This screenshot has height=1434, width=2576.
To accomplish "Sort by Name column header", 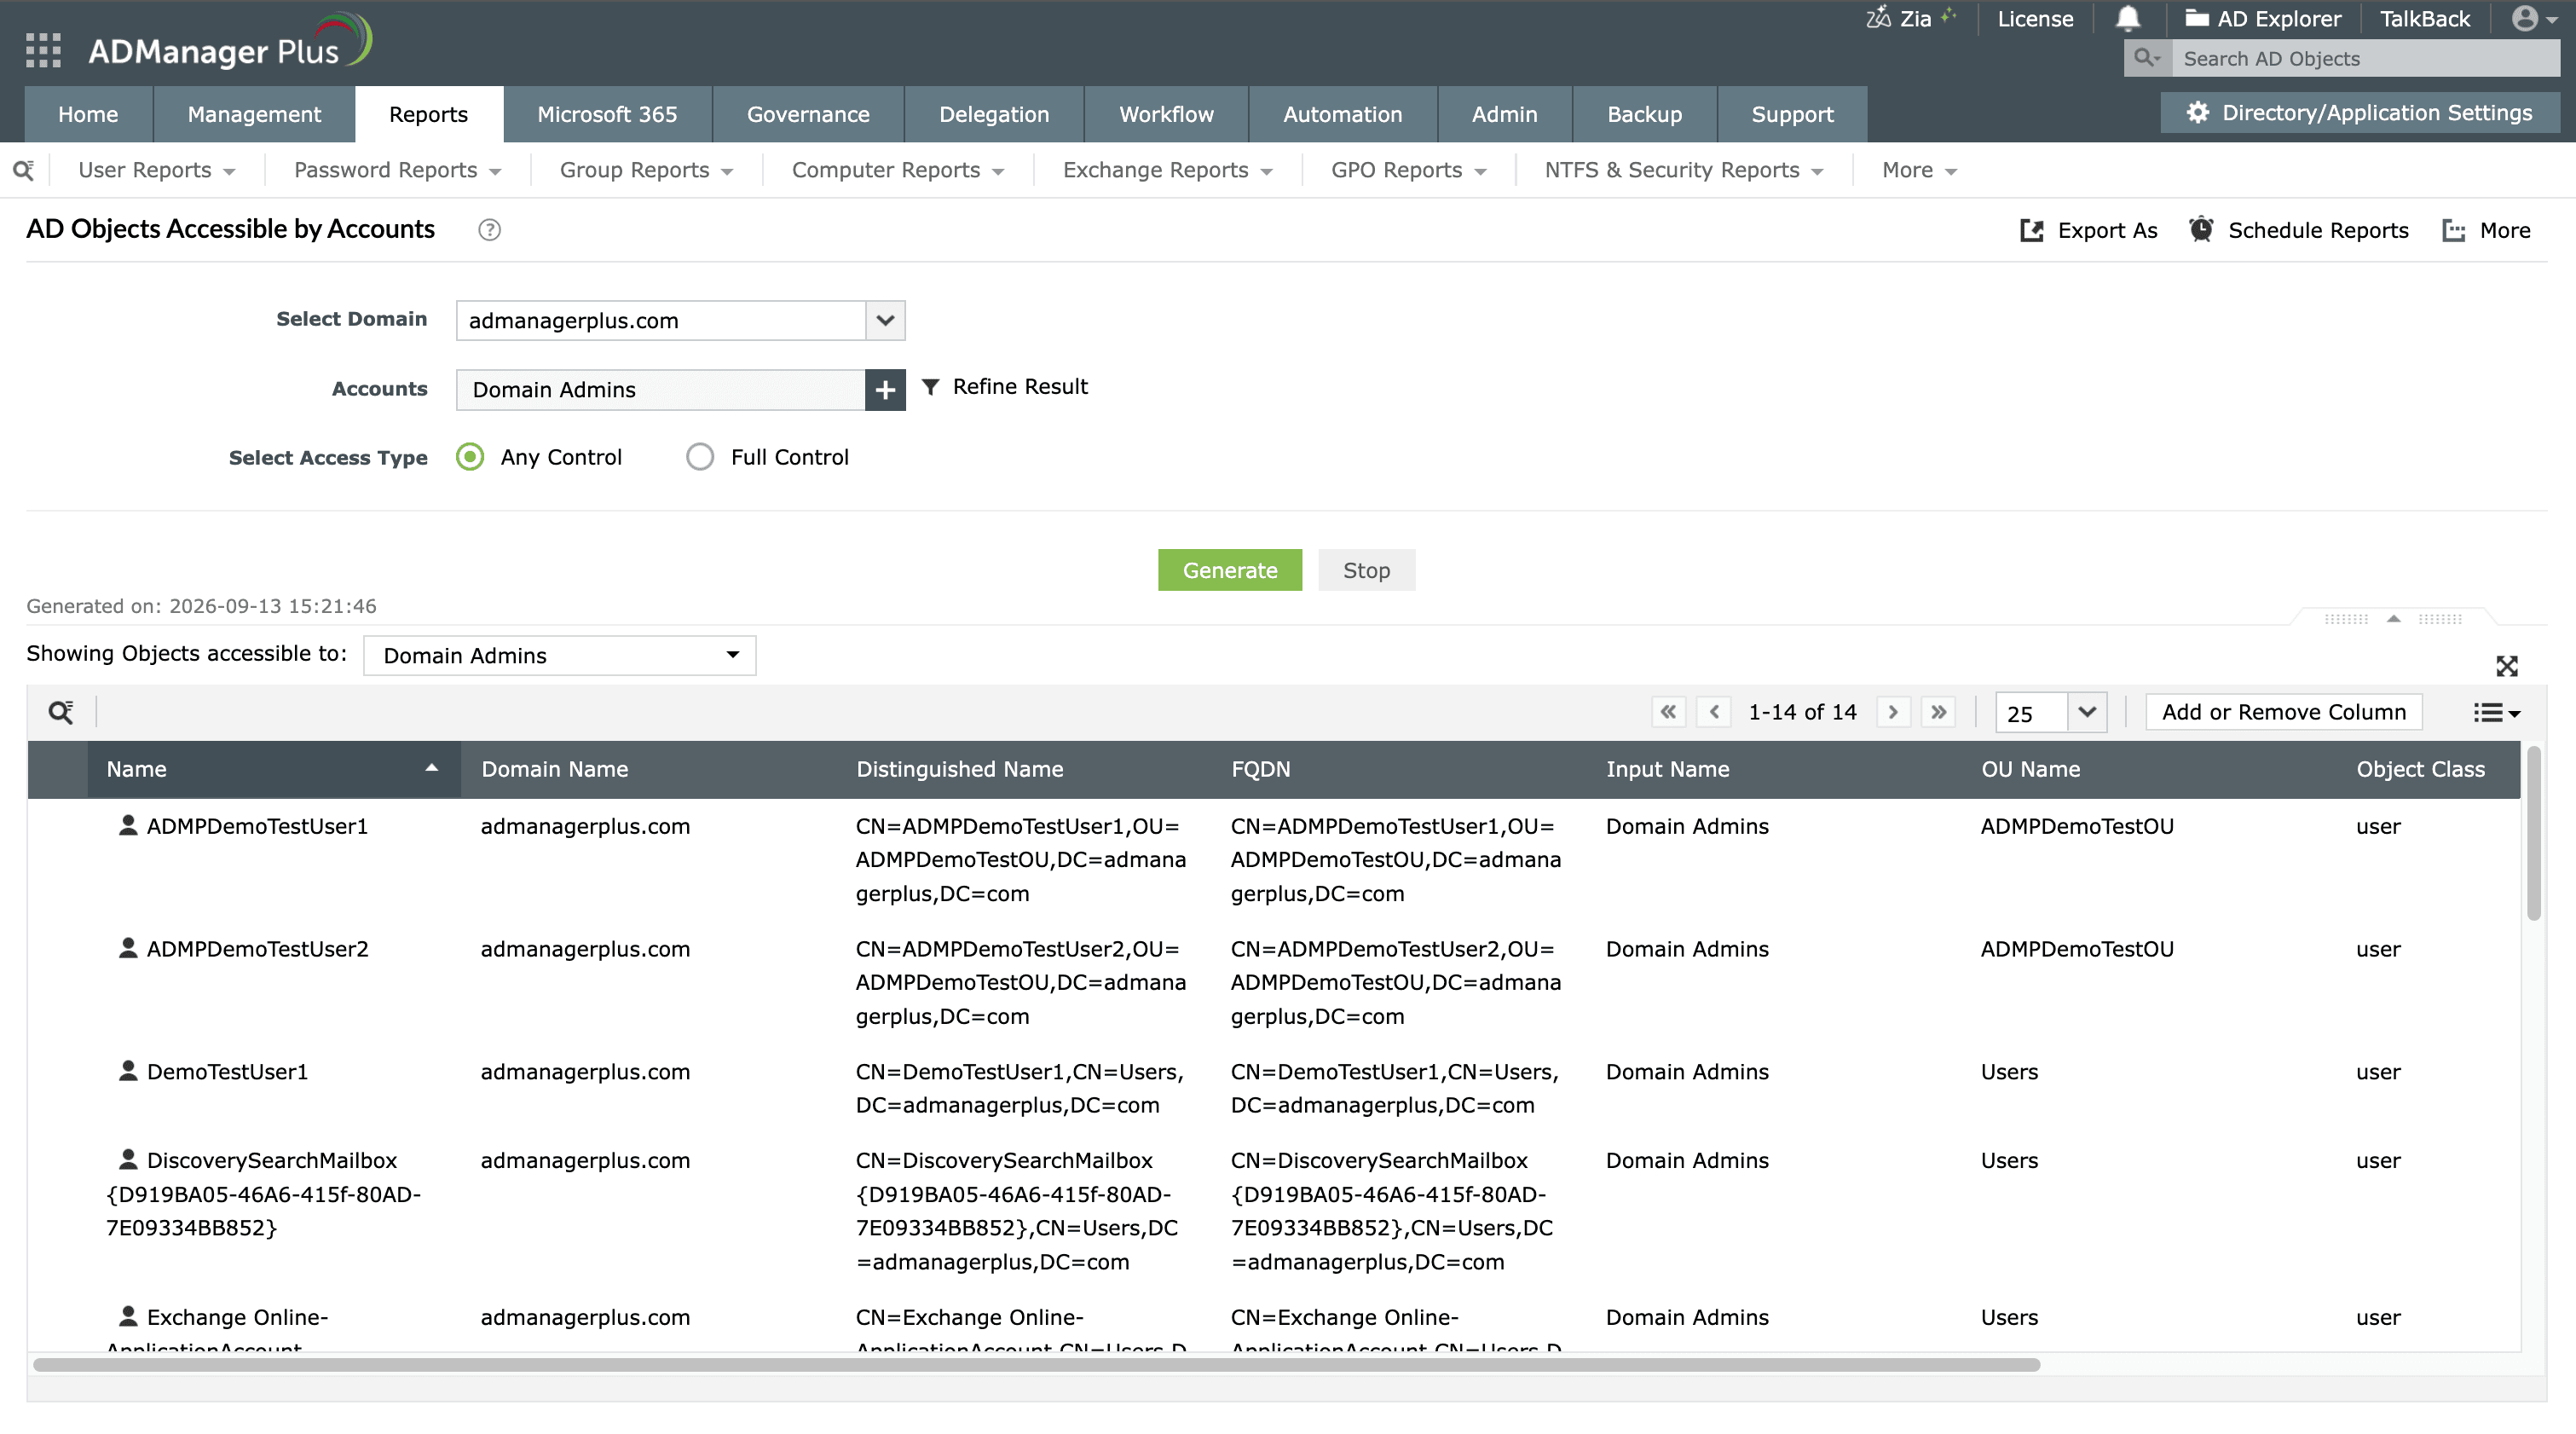I will [x=273, y=769].
